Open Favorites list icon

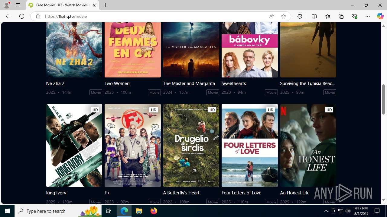click(x=327, y=16)
